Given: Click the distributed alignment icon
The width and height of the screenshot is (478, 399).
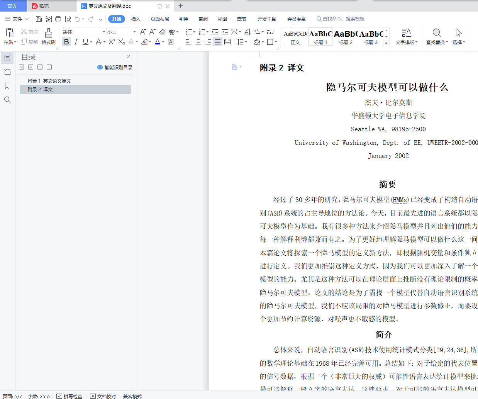Looking at the screenshot, I should [227, 42].
